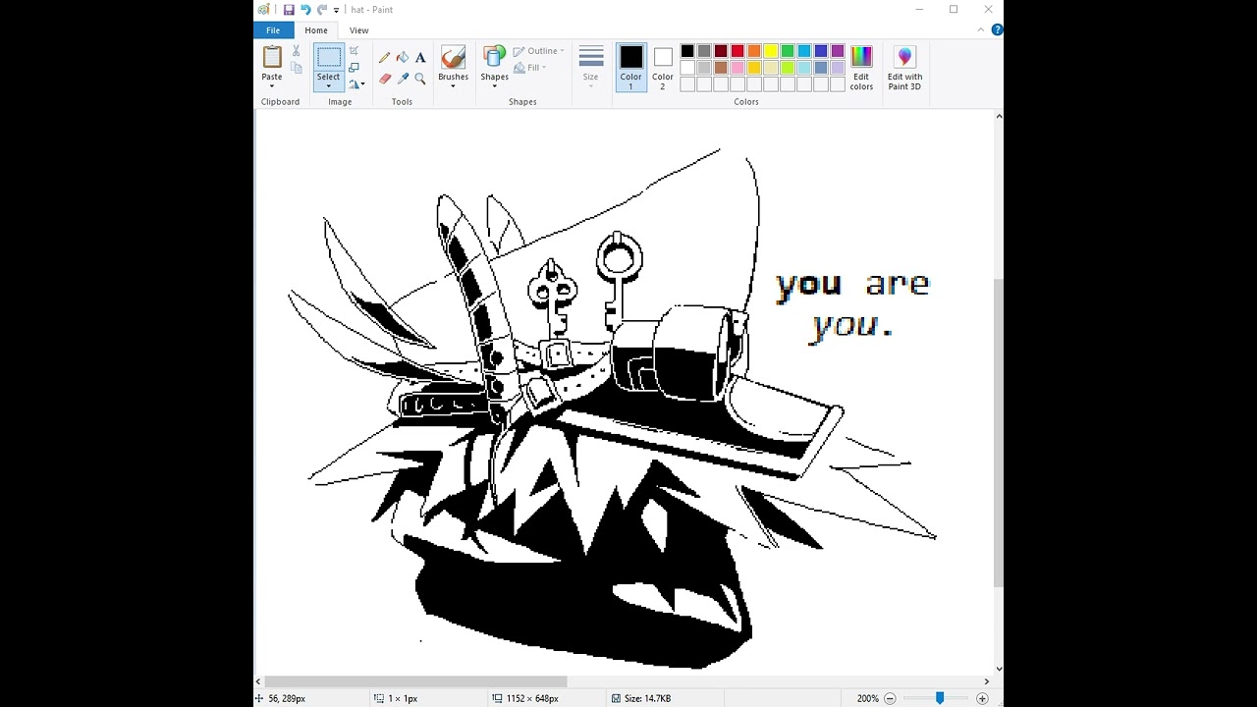Click the Paste clipboard icon

click(x=272, y=57)
